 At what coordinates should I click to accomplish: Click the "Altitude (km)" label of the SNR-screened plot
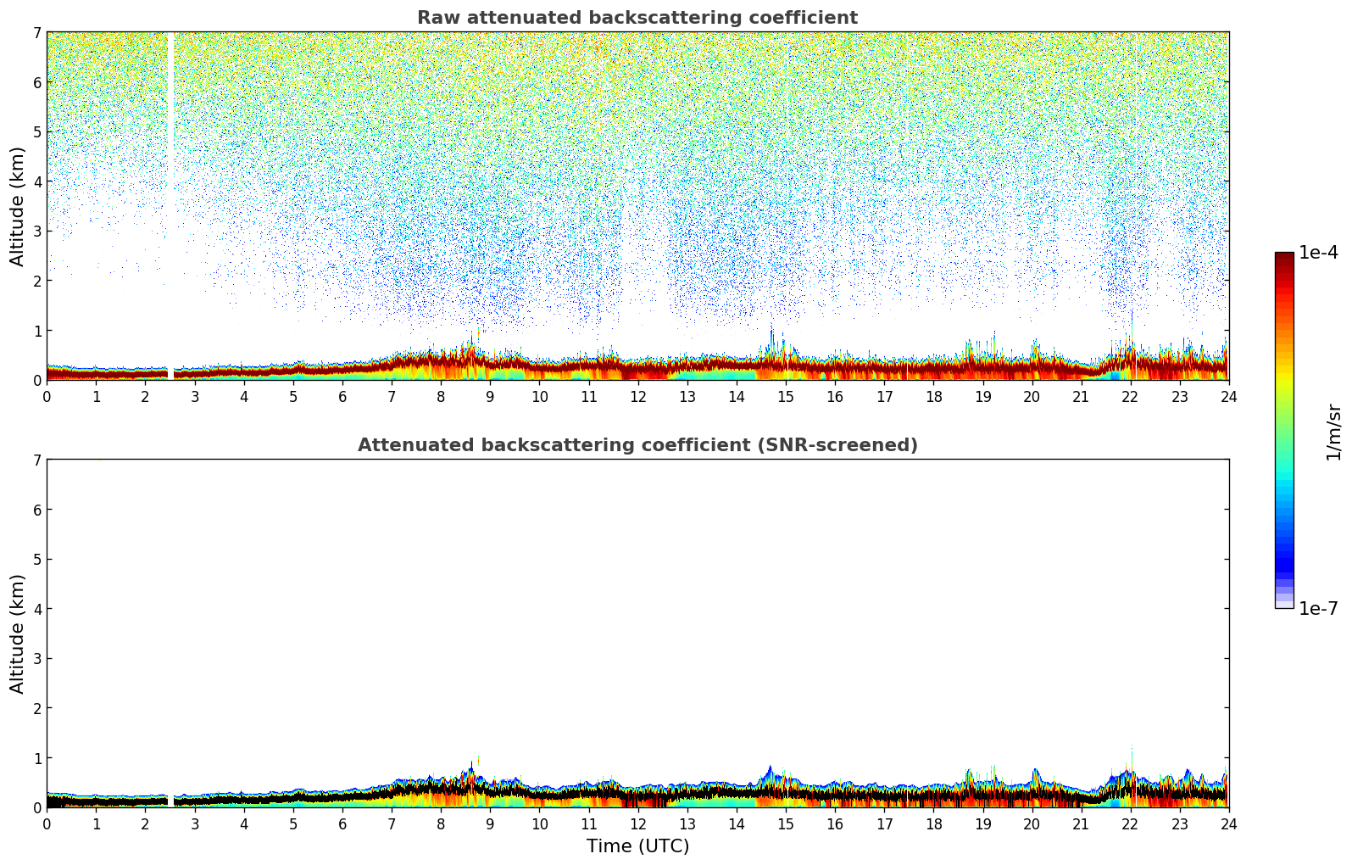pyautogui.click(x=18, y=633)
